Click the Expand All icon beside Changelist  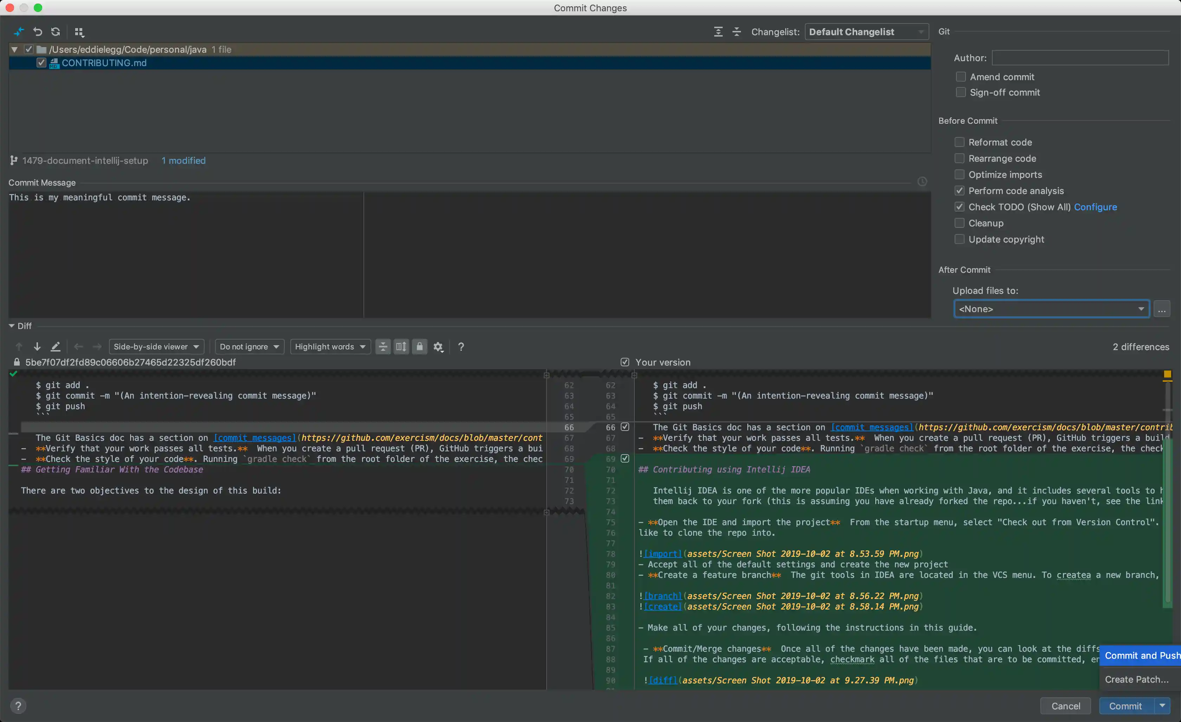(x=718, y=32)
